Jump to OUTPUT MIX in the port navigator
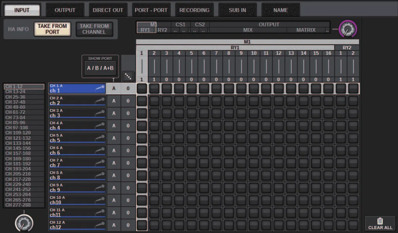Viewport: 398px width, 233px height. point(248,30)
